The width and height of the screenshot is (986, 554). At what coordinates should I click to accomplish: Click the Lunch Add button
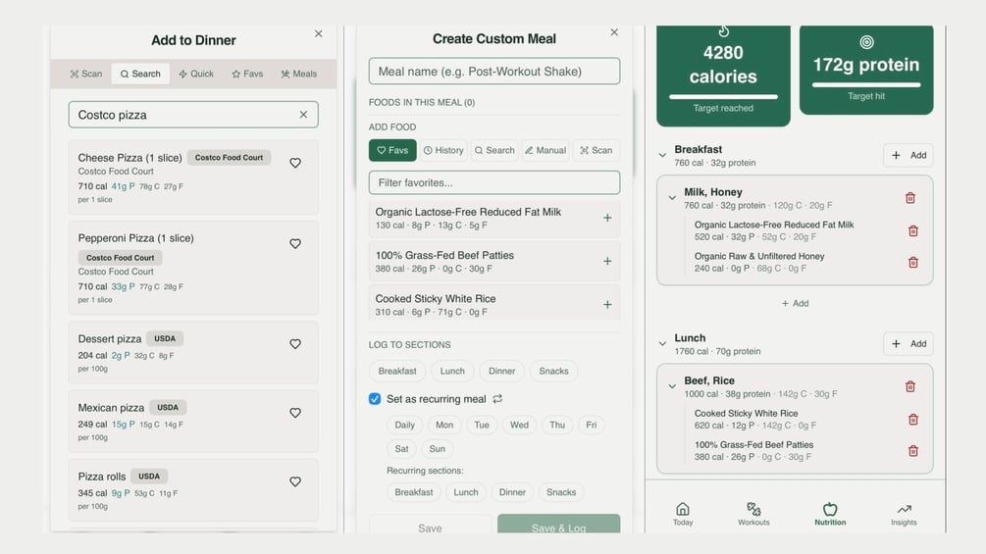908,343
